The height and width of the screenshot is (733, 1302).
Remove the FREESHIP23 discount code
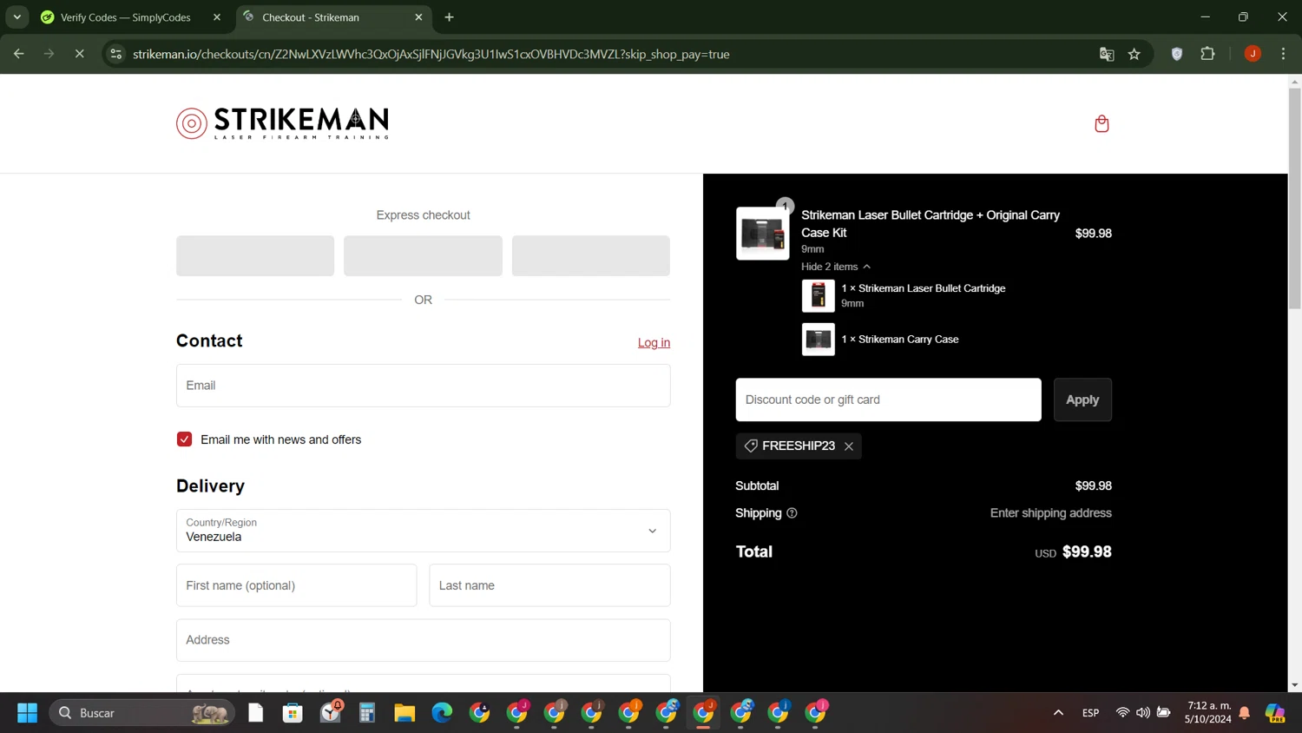(849, 446)
